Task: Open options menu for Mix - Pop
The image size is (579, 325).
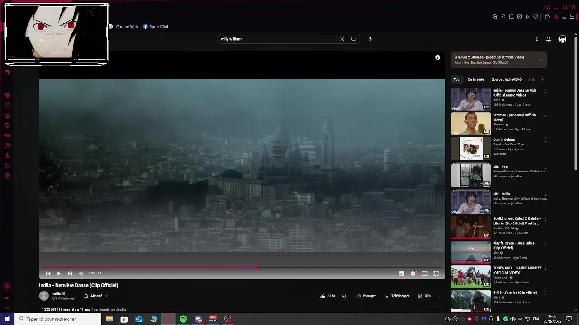Action: [546, 167]
